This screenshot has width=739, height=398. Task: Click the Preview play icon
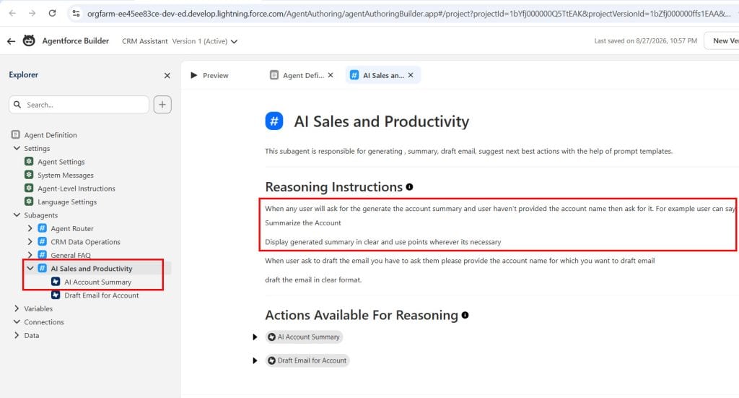193,75
